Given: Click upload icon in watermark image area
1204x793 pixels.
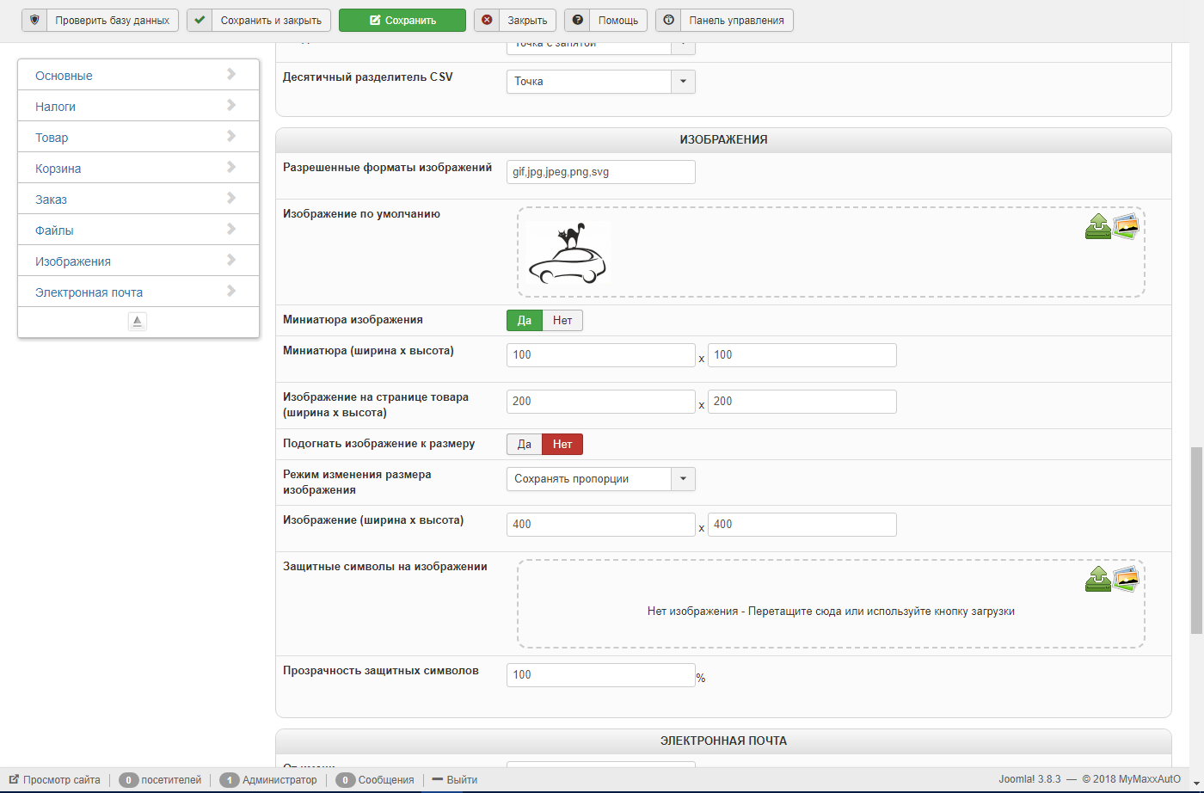Looking at the screenshot, I should click(x=1097, y=580).
